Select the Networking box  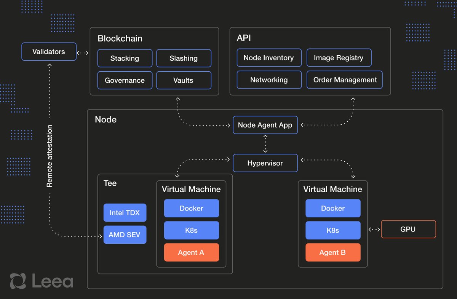pos(269,80)
